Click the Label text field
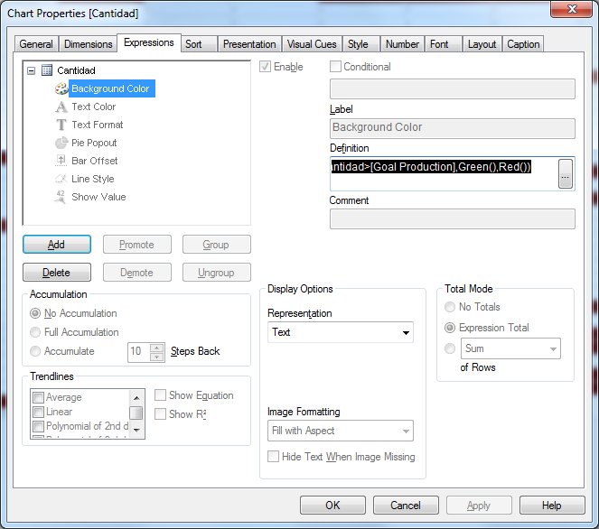Viewport: 599px width, 529px height. [453, 128]
